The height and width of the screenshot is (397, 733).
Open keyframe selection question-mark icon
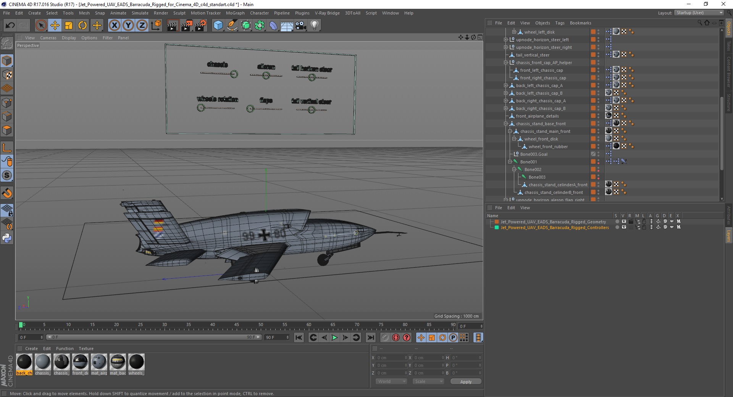tap(407, 337)
